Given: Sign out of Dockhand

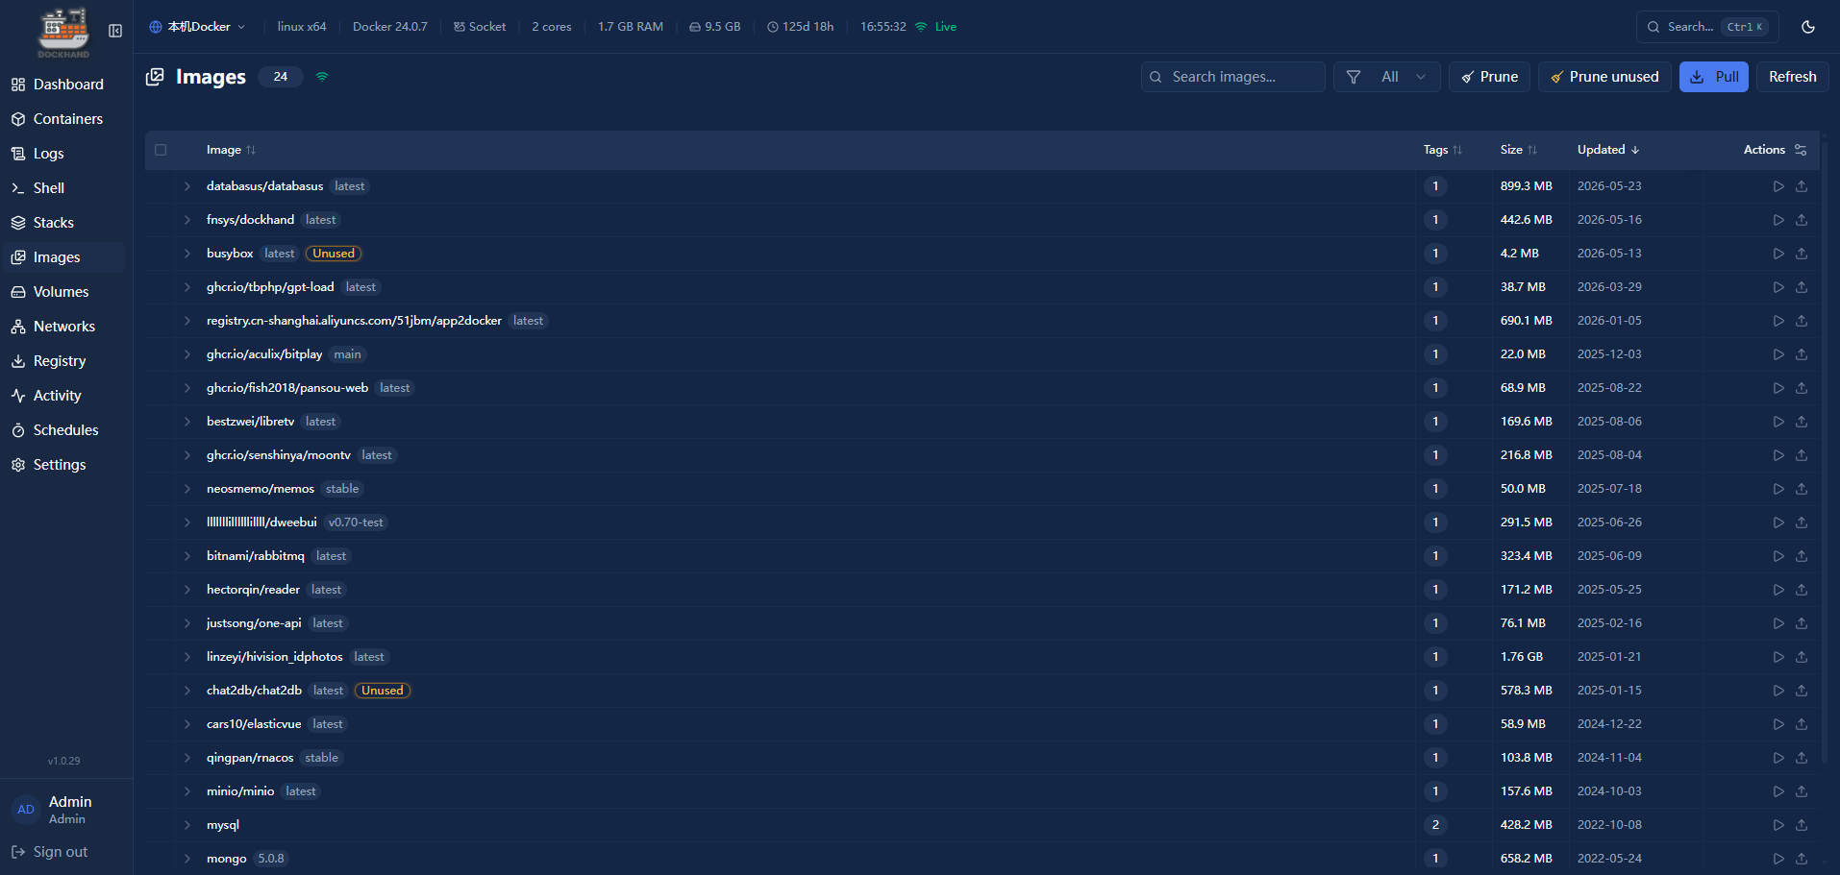Looking at the screenshot, I should tap(50, 852).
